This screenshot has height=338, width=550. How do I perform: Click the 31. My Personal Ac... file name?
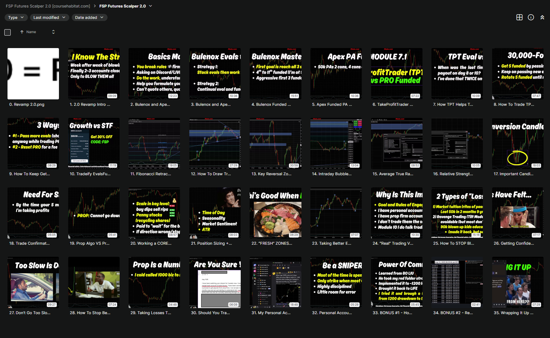click(x=271, y=313)
